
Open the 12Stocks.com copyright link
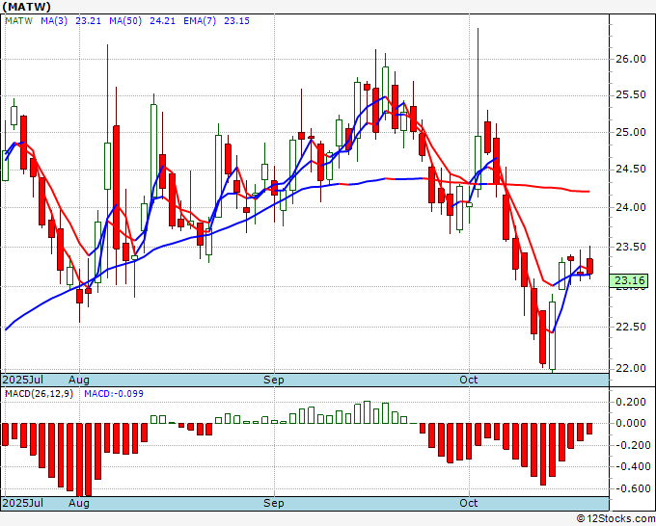[x=615, y=519]
